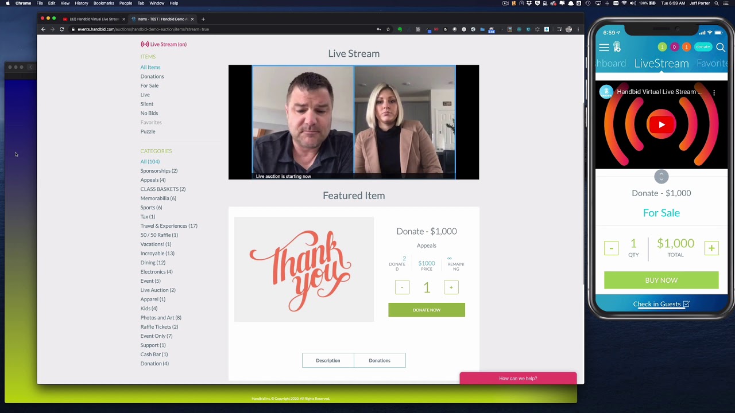The width and height of the screenshot is (735, 413).
Task: Open the Sponsorships (2) category
Action: (159, 170)
